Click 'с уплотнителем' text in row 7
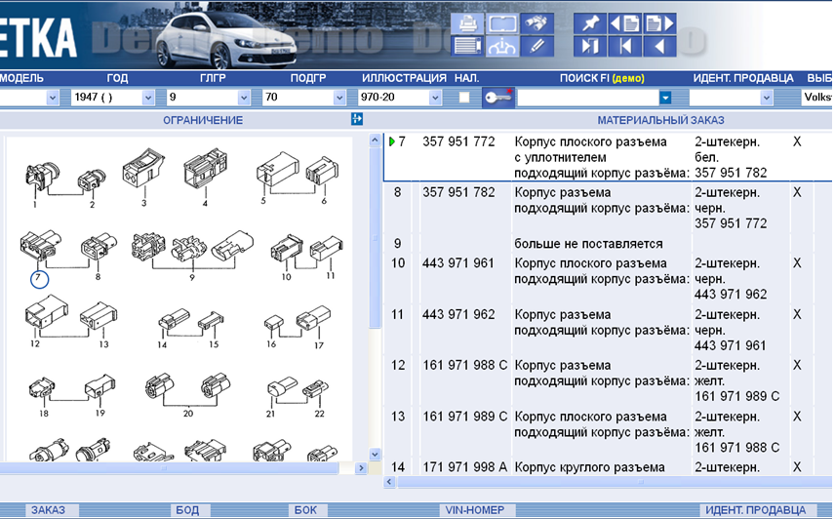835x519 pixels. pyautogui.click(x=560, y=158)
